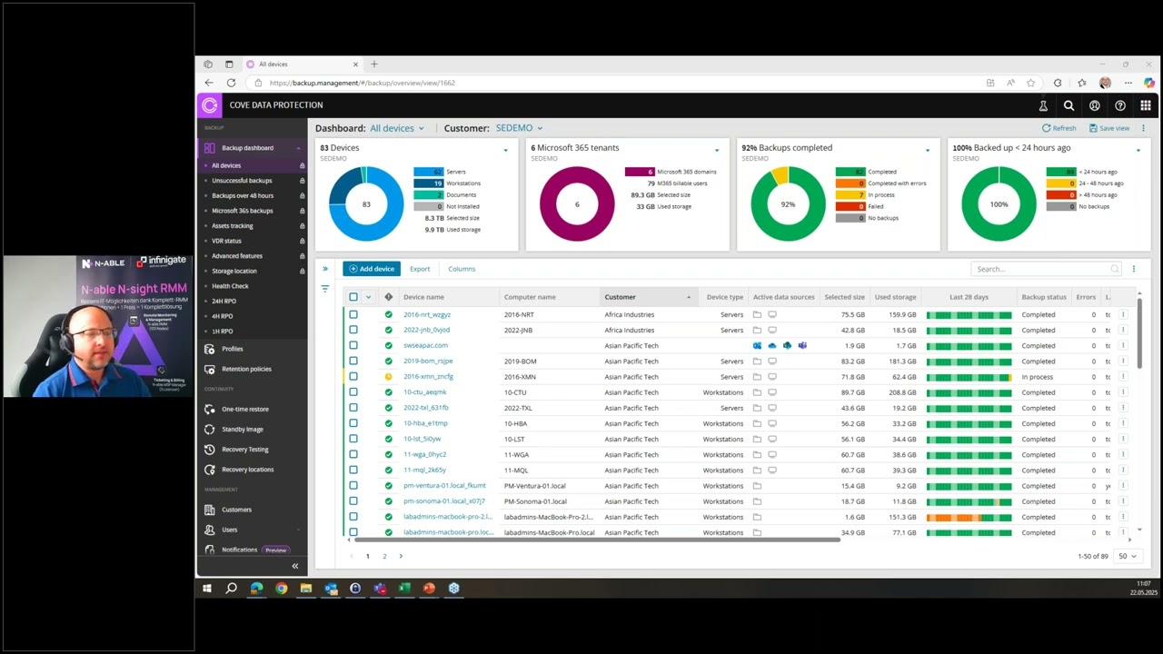
Task: Click the Save view disk icon
Action: pos(1093,128)
